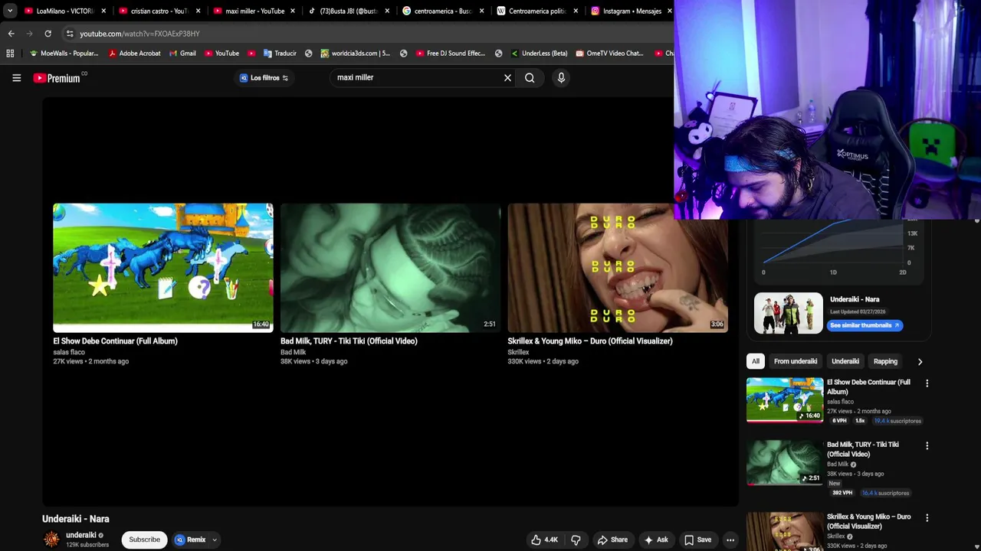Switch to 'Instagram • Mensajes' tab

click(x=631, y=11)
